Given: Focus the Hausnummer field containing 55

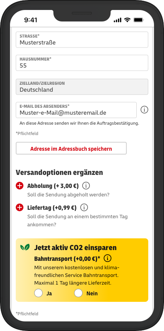Looking at the screenshot, I should coord(82,63).
